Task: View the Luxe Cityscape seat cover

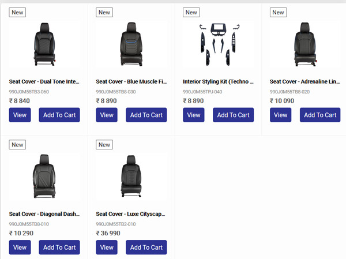Action: point(107,247)
